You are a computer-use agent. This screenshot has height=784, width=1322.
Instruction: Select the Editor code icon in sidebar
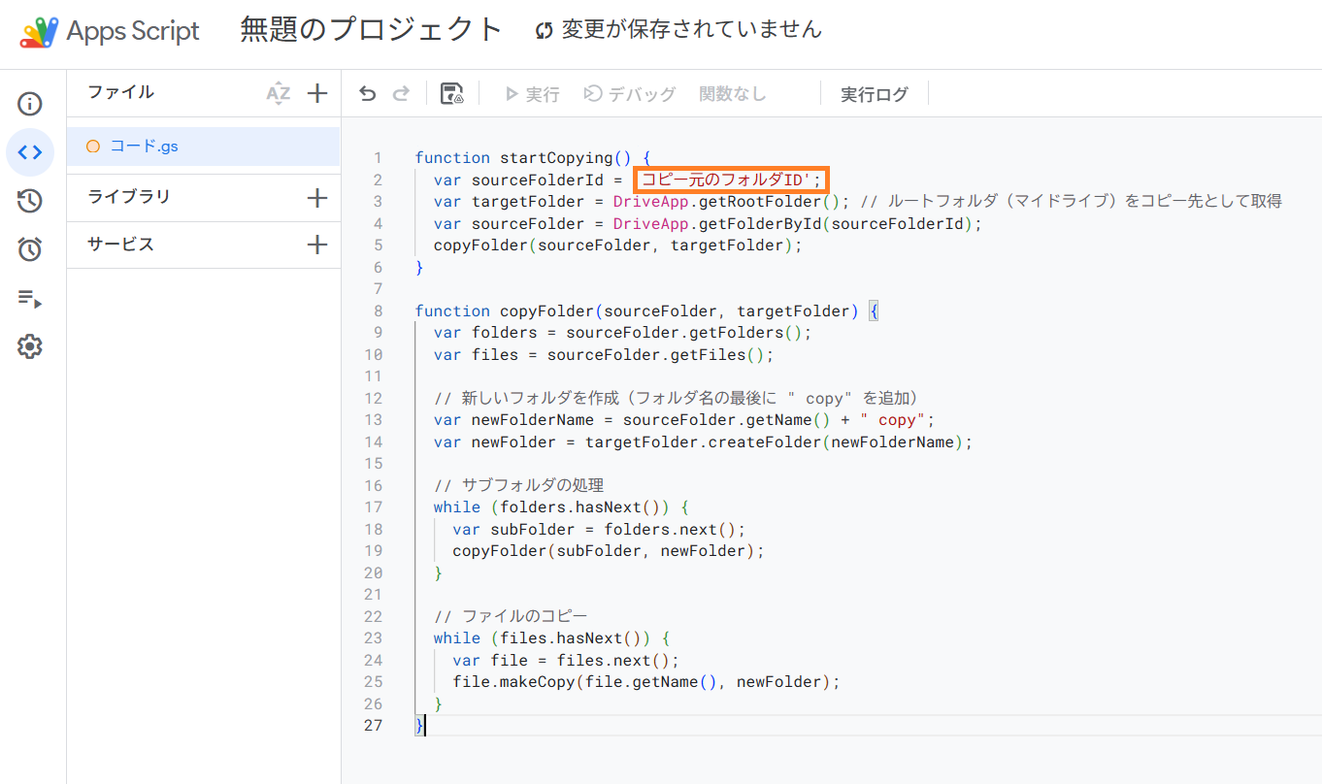[30, 152]
